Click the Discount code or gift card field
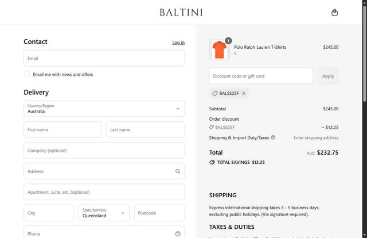 [x=261, y=76]
